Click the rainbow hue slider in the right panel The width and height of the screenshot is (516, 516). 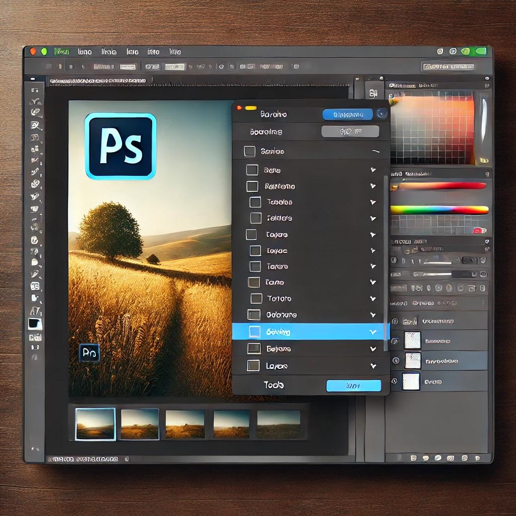click(439, 210)
